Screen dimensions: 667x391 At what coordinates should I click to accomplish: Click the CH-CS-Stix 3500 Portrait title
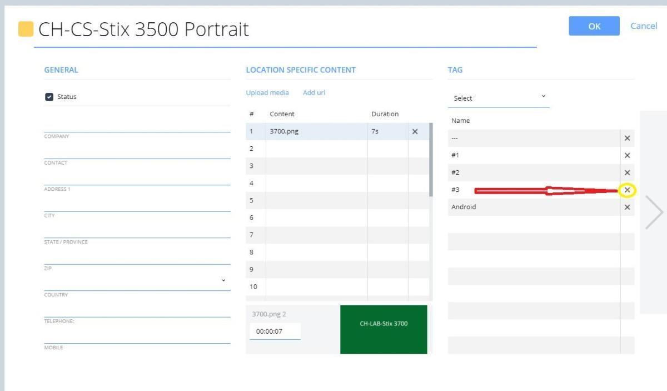click(143, 29)
